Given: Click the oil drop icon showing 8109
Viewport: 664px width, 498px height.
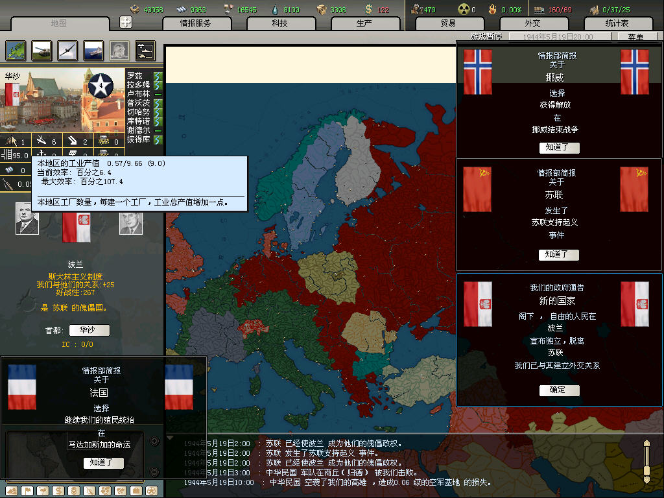Looking at the screenshot, I should pyautogui.click(x=275, y=9).
